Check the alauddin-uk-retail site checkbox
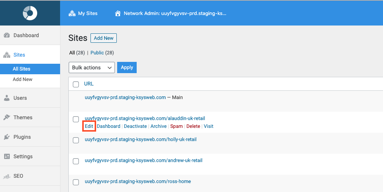 point(76,119)
